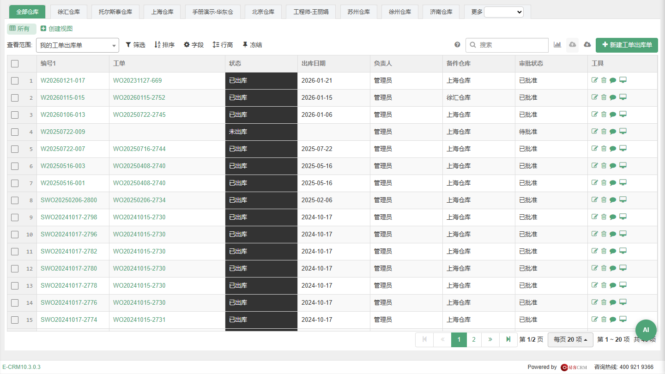Open work order link WO20231127-669
This screenshot has width=665, height=374.
138,80
